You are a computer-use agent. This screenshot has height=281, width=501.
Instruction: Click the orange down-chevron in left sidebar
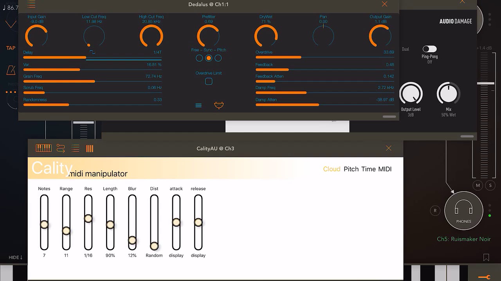point(11,25)
